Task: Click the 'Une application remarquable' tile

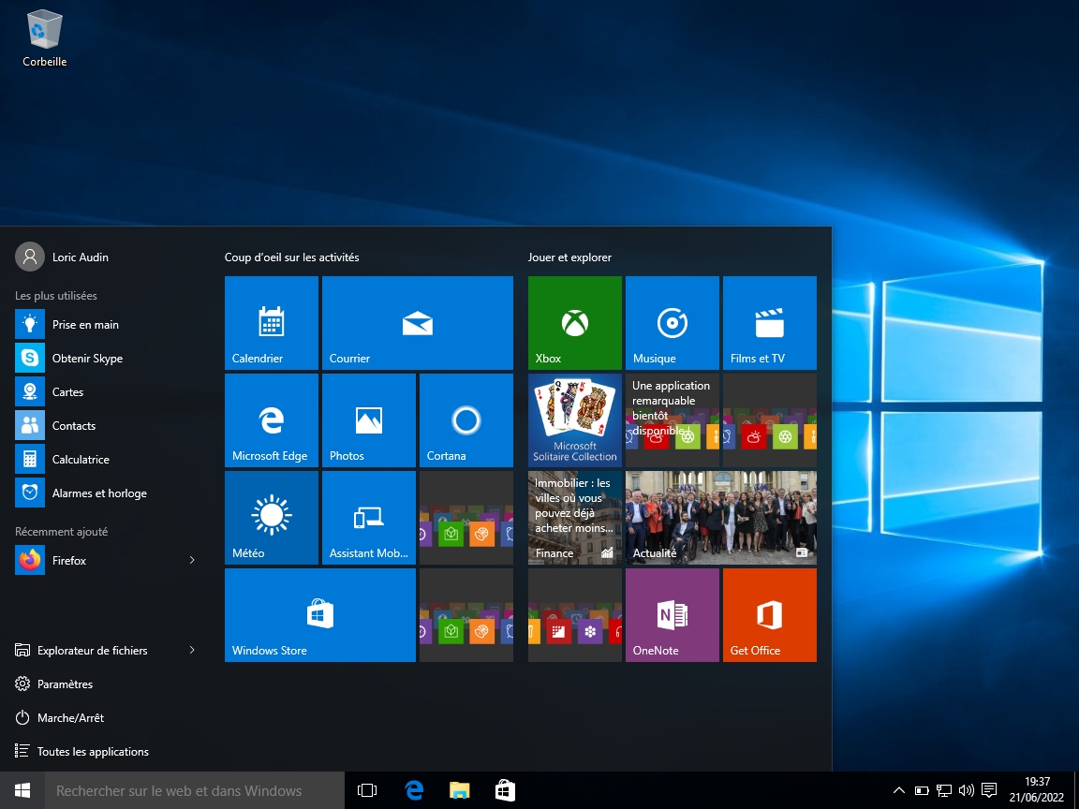Action: click(x=673, y=420)
